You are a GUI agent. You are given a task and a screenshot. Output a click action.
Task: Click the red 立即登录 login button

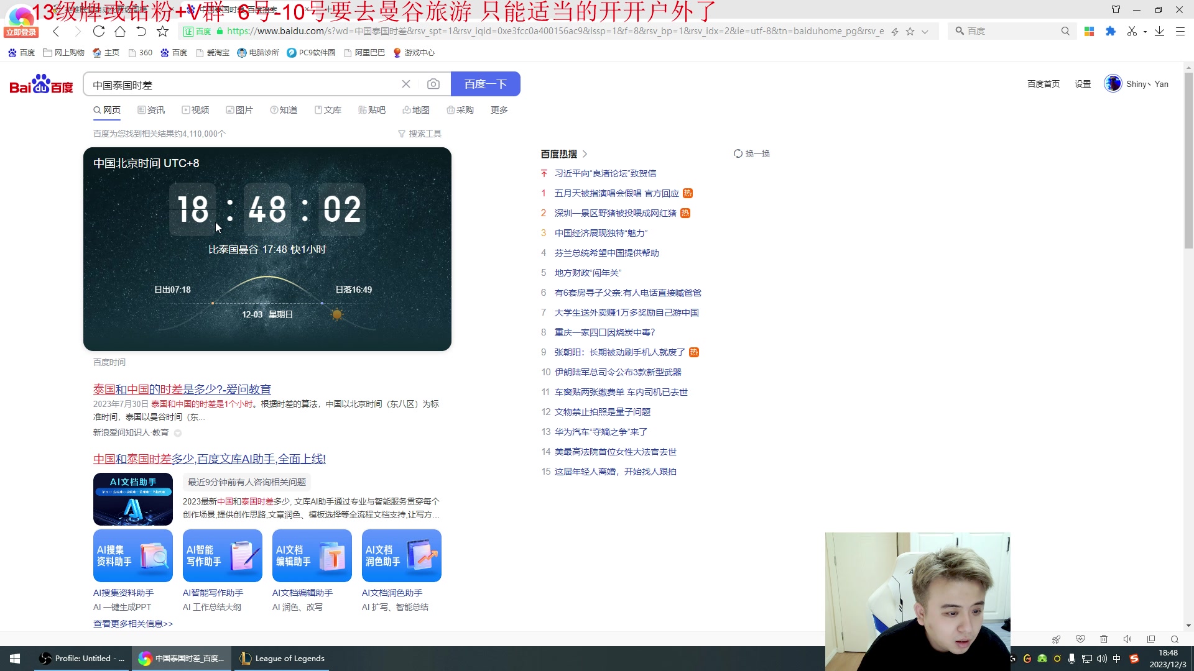[x=21, y=32]
